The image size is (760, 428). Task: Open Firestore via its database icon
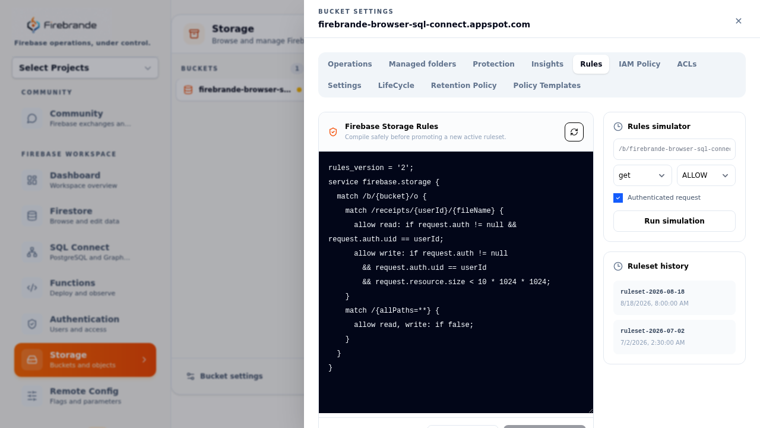(32, 216)
